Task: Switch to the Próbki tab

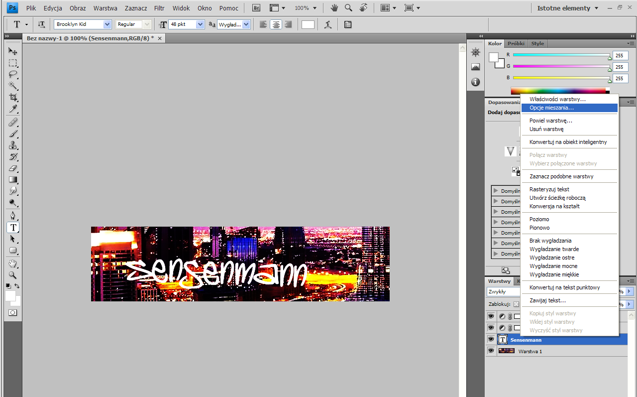Action: click(x=516, y=43)
